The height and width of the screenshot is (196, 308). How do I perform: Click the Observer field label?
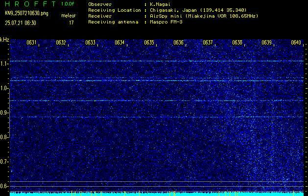100,4
